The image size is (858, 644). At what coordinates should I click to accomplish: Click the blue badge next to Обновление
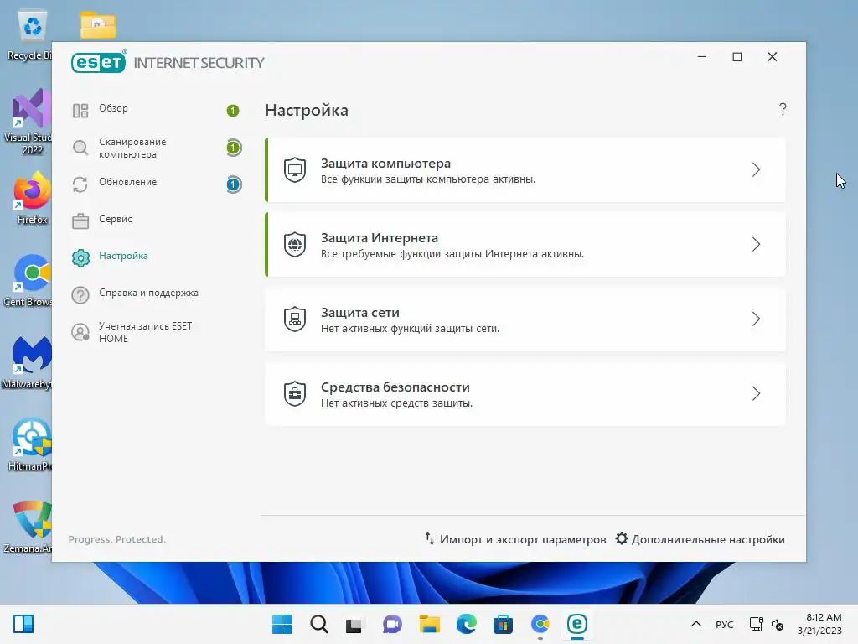(x=234, y=184)
